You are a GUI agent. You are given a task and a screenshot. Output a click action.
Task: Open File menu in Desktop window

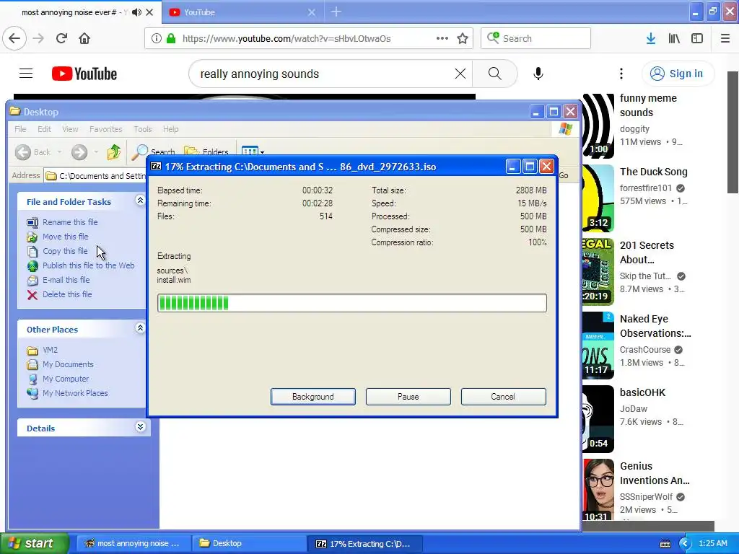tap(20, 129)
